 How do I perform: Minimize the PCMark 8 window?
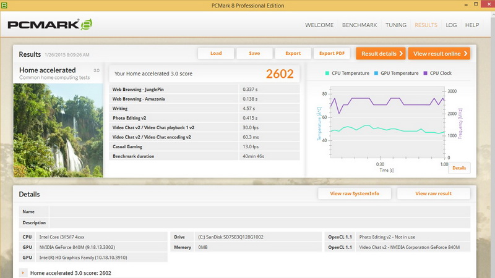[466, 5]
